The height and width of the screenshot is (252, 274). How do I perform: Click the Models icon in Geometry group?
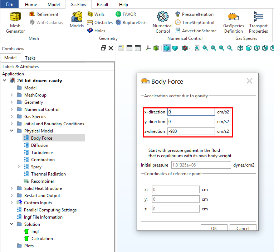coord(77,20)
